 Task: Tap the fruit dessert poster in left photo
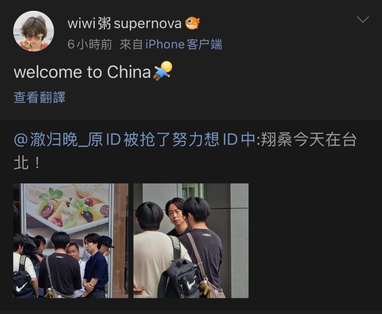(68, 208)
